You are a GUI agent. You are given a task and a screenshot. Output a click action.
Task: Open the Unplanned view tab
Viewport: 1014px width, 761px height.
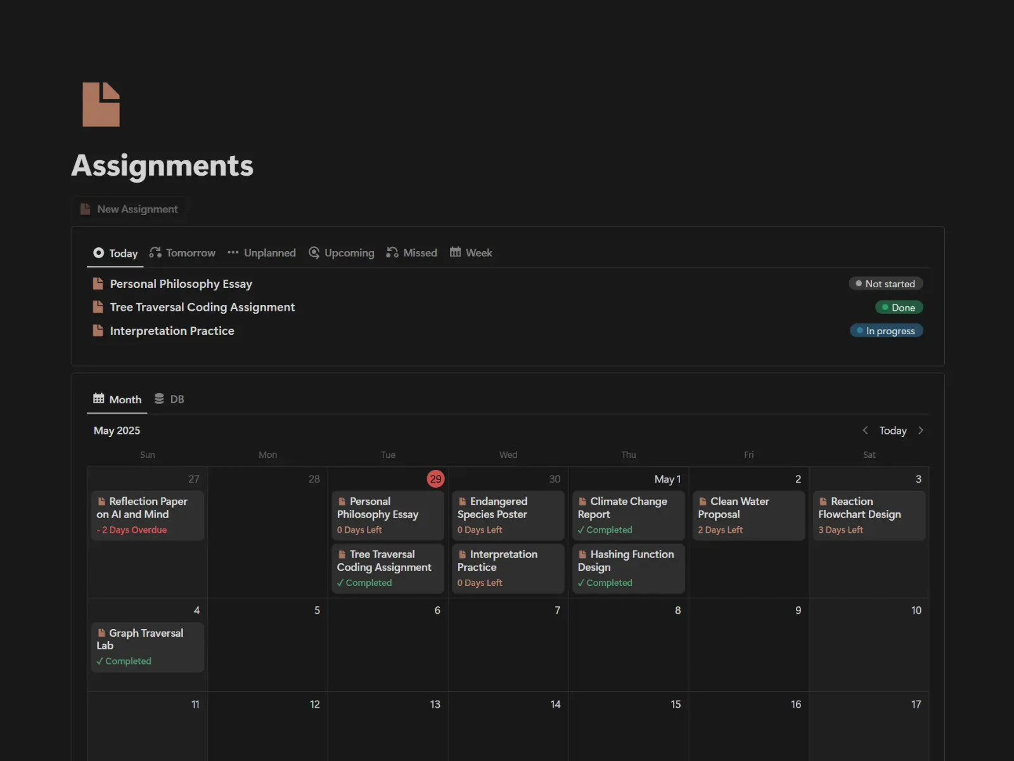[x=262, y=253]
